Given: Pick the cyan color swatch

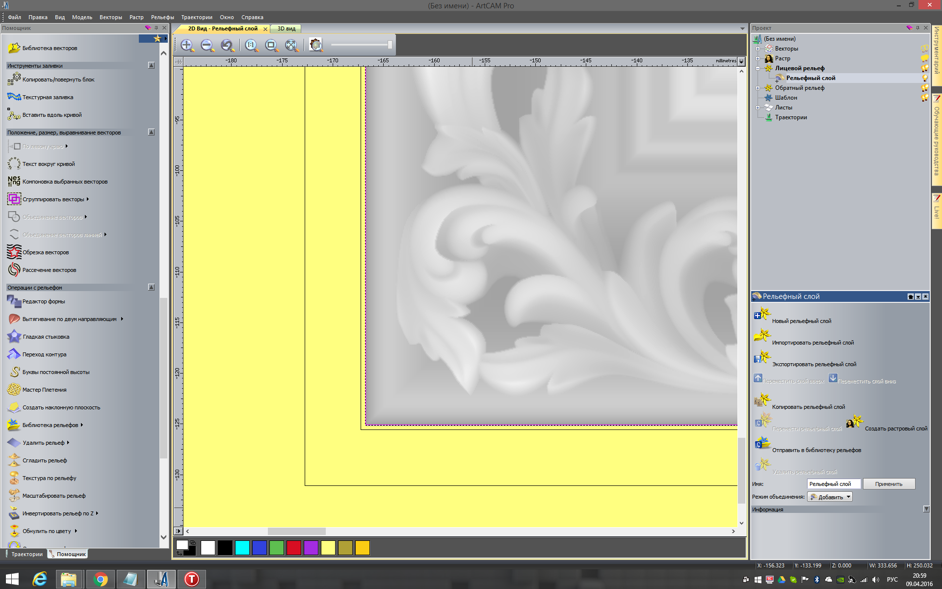Looking at the screenshot, I should coord(242,548).
